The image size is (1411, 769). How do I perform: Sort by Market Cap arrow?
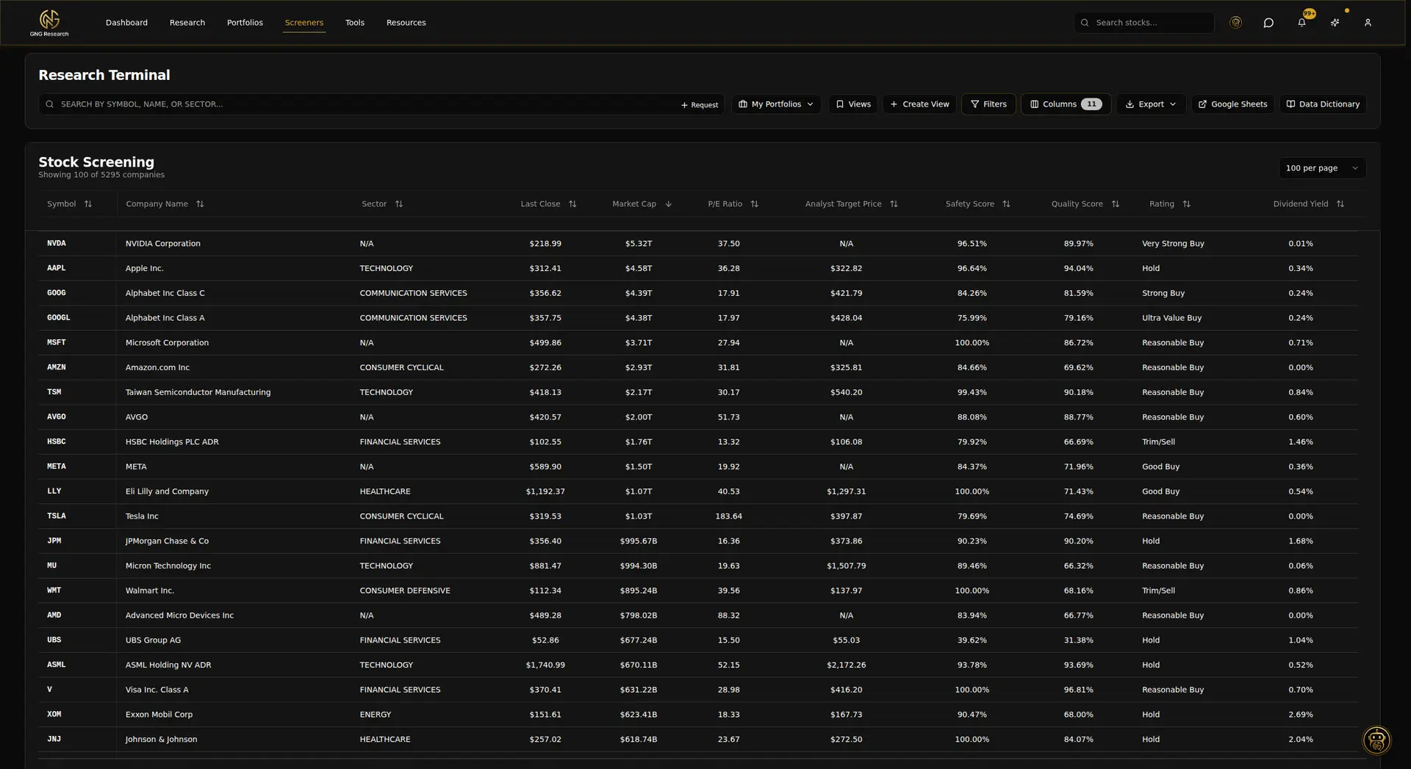point(668,204)
